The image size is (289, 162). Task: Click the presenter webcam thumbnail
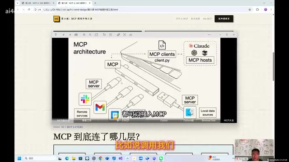254,150
